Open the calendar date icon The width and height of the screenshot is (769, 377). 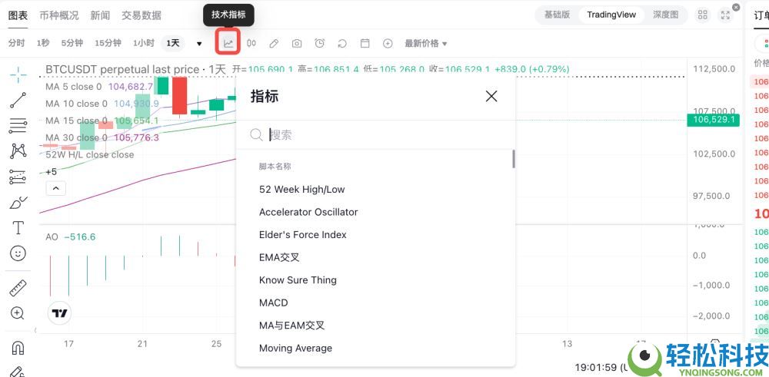click(365, 43)
